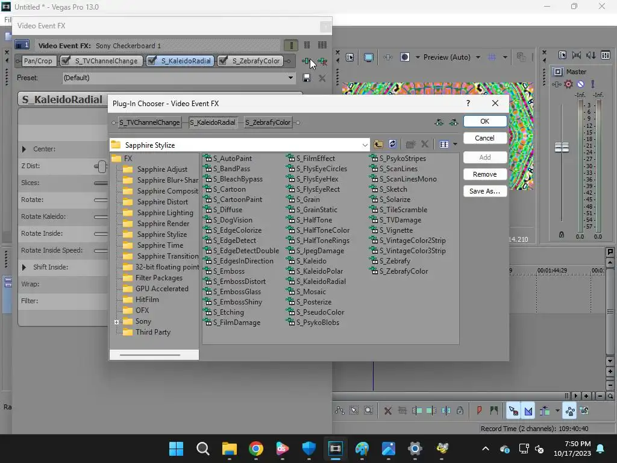Click the Insert Marker icon
The height and width of the screenshot is (463, 617).
[479, 411]
